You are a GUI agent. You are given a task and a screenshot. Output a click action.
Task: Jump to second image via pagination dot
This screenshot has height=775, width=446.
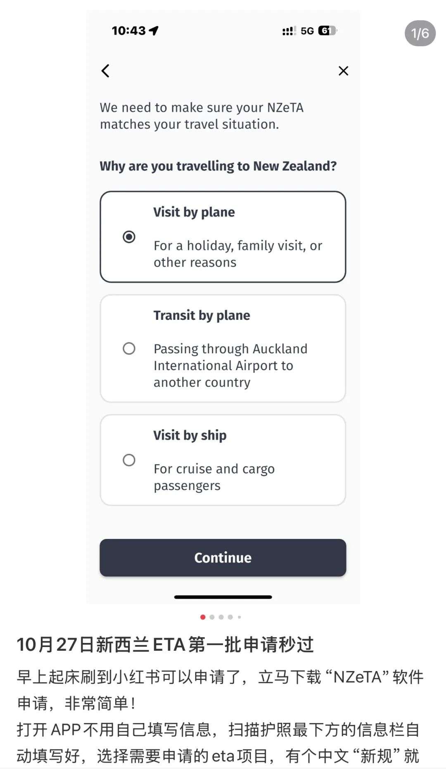(x=212, y=617)
